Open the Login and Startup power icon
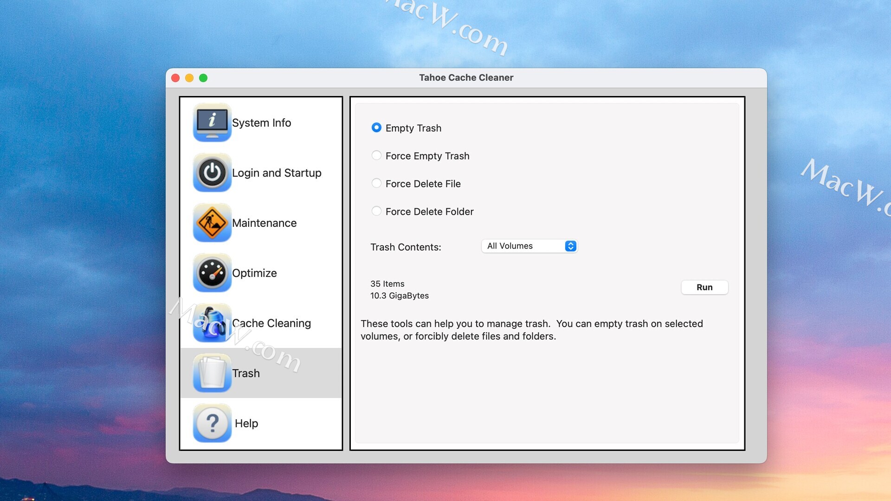This screenshot has width=891, height=501. pyautogui.click(x=212, y=173)
